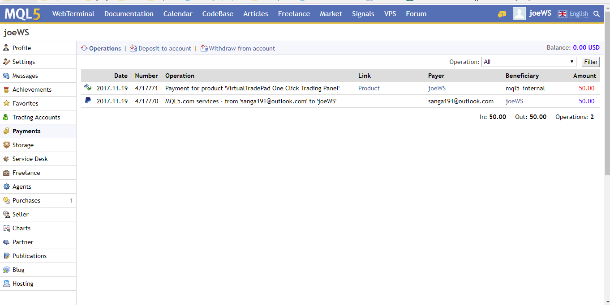Click the Hosting sidebar icon
The width and height of the screenshot is (610, 305).
pos(6,284)
